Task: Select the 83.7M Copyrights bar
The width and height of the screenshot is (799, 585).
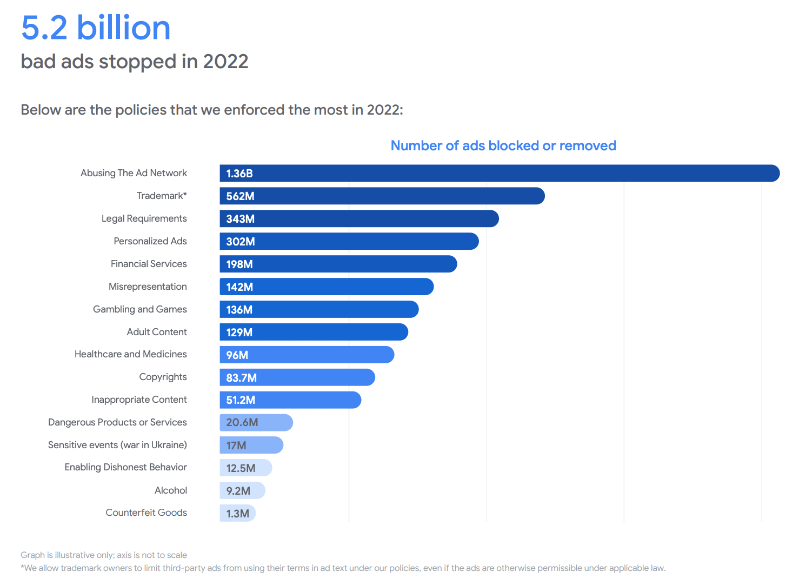Action: click(x=297, y=377)
